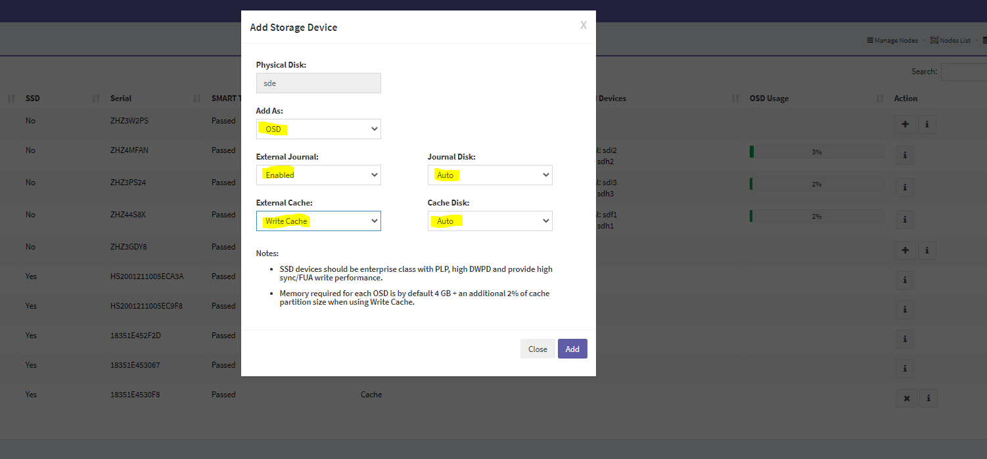Select serial 18351E452F2D cell
The width and height of the screenshot is (987, 459).
click(135, 336)
